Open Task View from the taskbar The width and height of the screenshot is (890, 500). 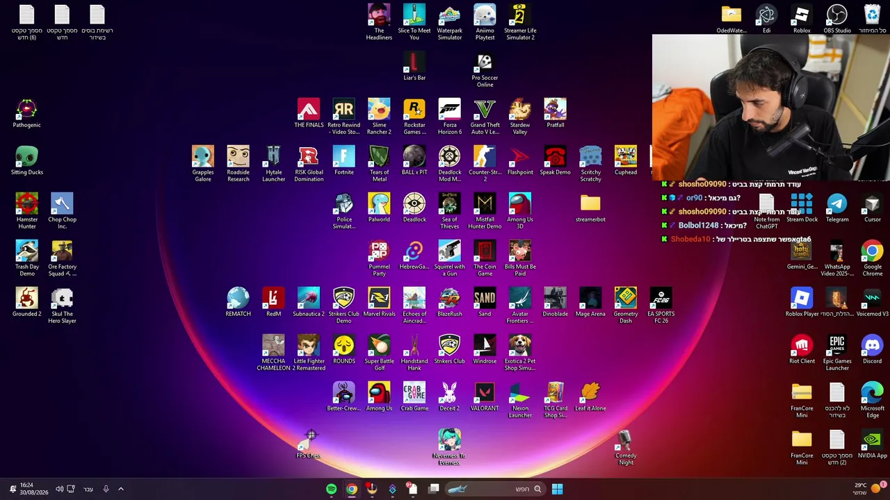433,489
